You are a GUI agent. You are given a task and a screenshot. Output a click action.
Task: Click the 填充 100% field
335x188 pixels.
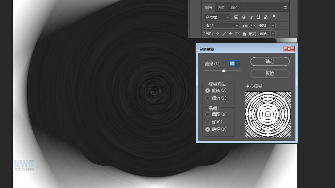264,34
